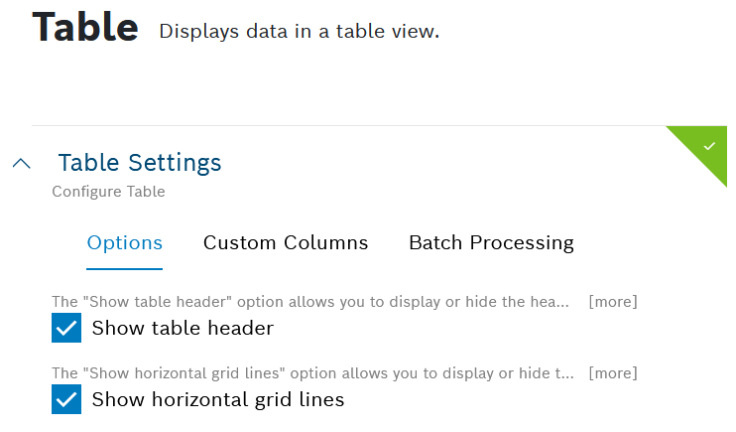Expand [more] for horizontal grid lines description
Screen dimensions: 736x432
click(x=613, y=373)
